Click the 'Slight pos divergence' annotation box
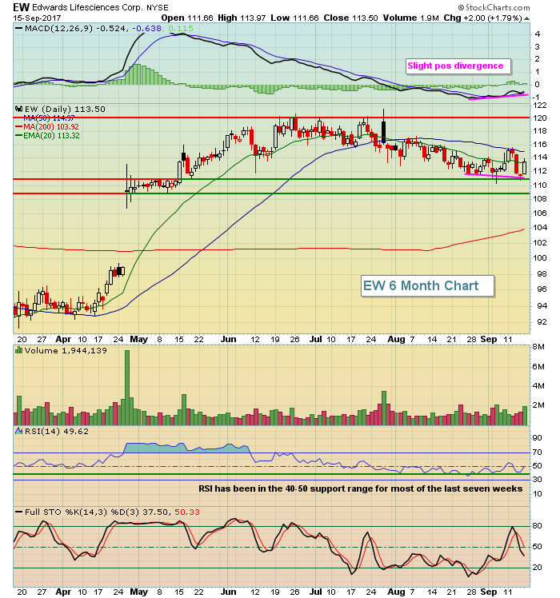This screenshot has height=598, width=560. point(458,66)
